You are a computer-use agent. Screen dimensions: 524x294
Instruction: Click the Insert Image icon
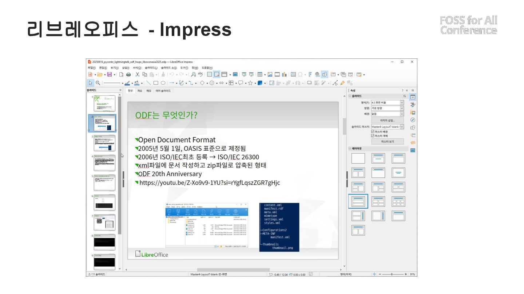[x=270, y=74]
